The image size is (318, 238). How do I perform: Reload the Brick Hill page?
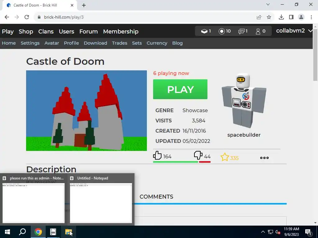(27, 17)
